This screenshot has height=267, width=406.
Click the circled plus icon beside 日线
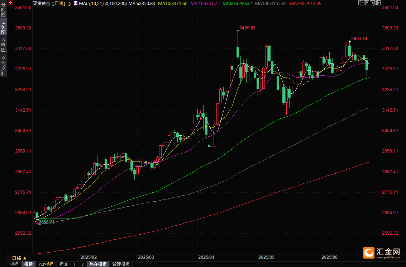(x=69, y=3)
